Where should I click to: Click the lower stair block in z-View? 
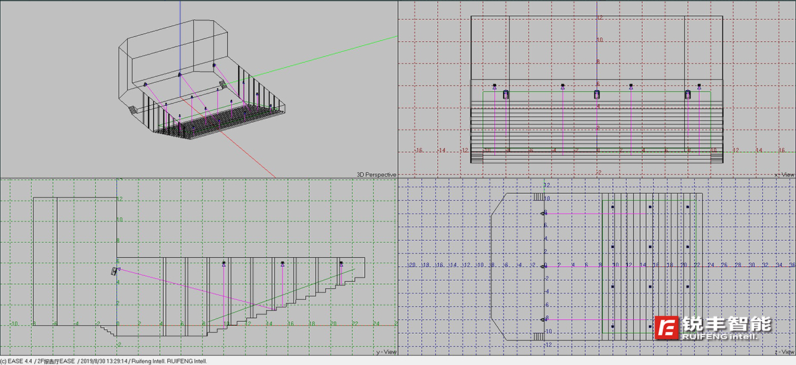click(538, 336)
